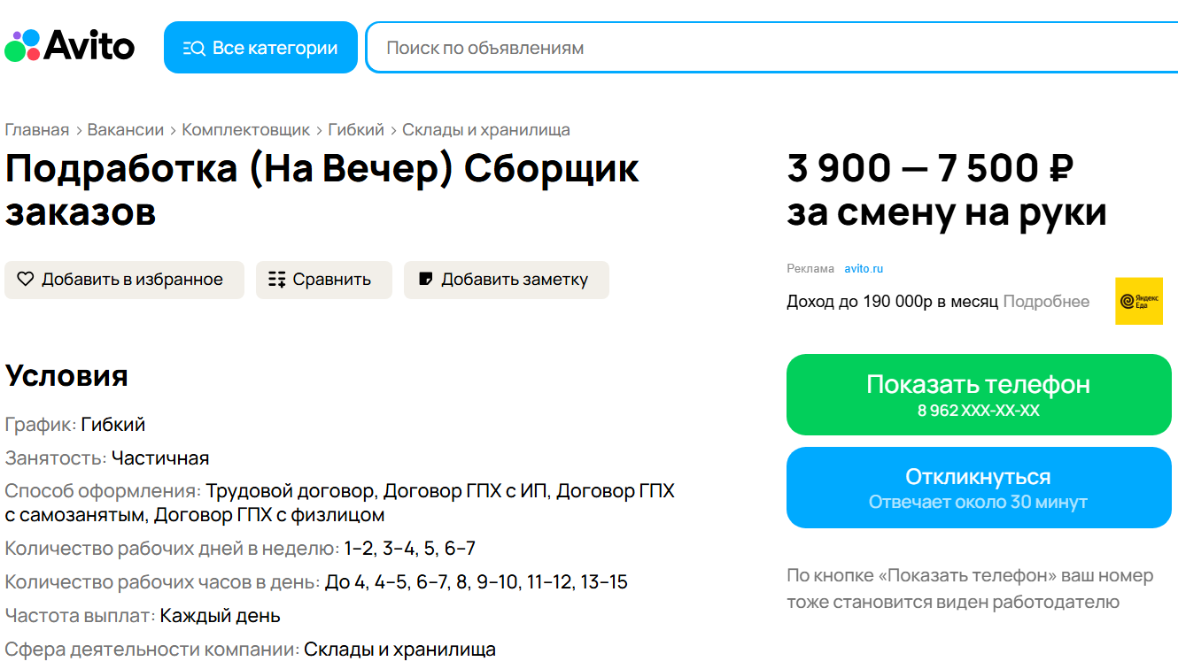Click the sticky note icon
This screenshot has height=669, width=1178.
click(425, 280)
